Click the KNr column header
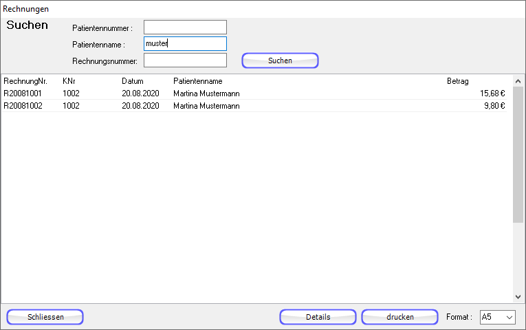Image resolution: width=526 pixels, height=330 pixels. [x=69, y=81]
